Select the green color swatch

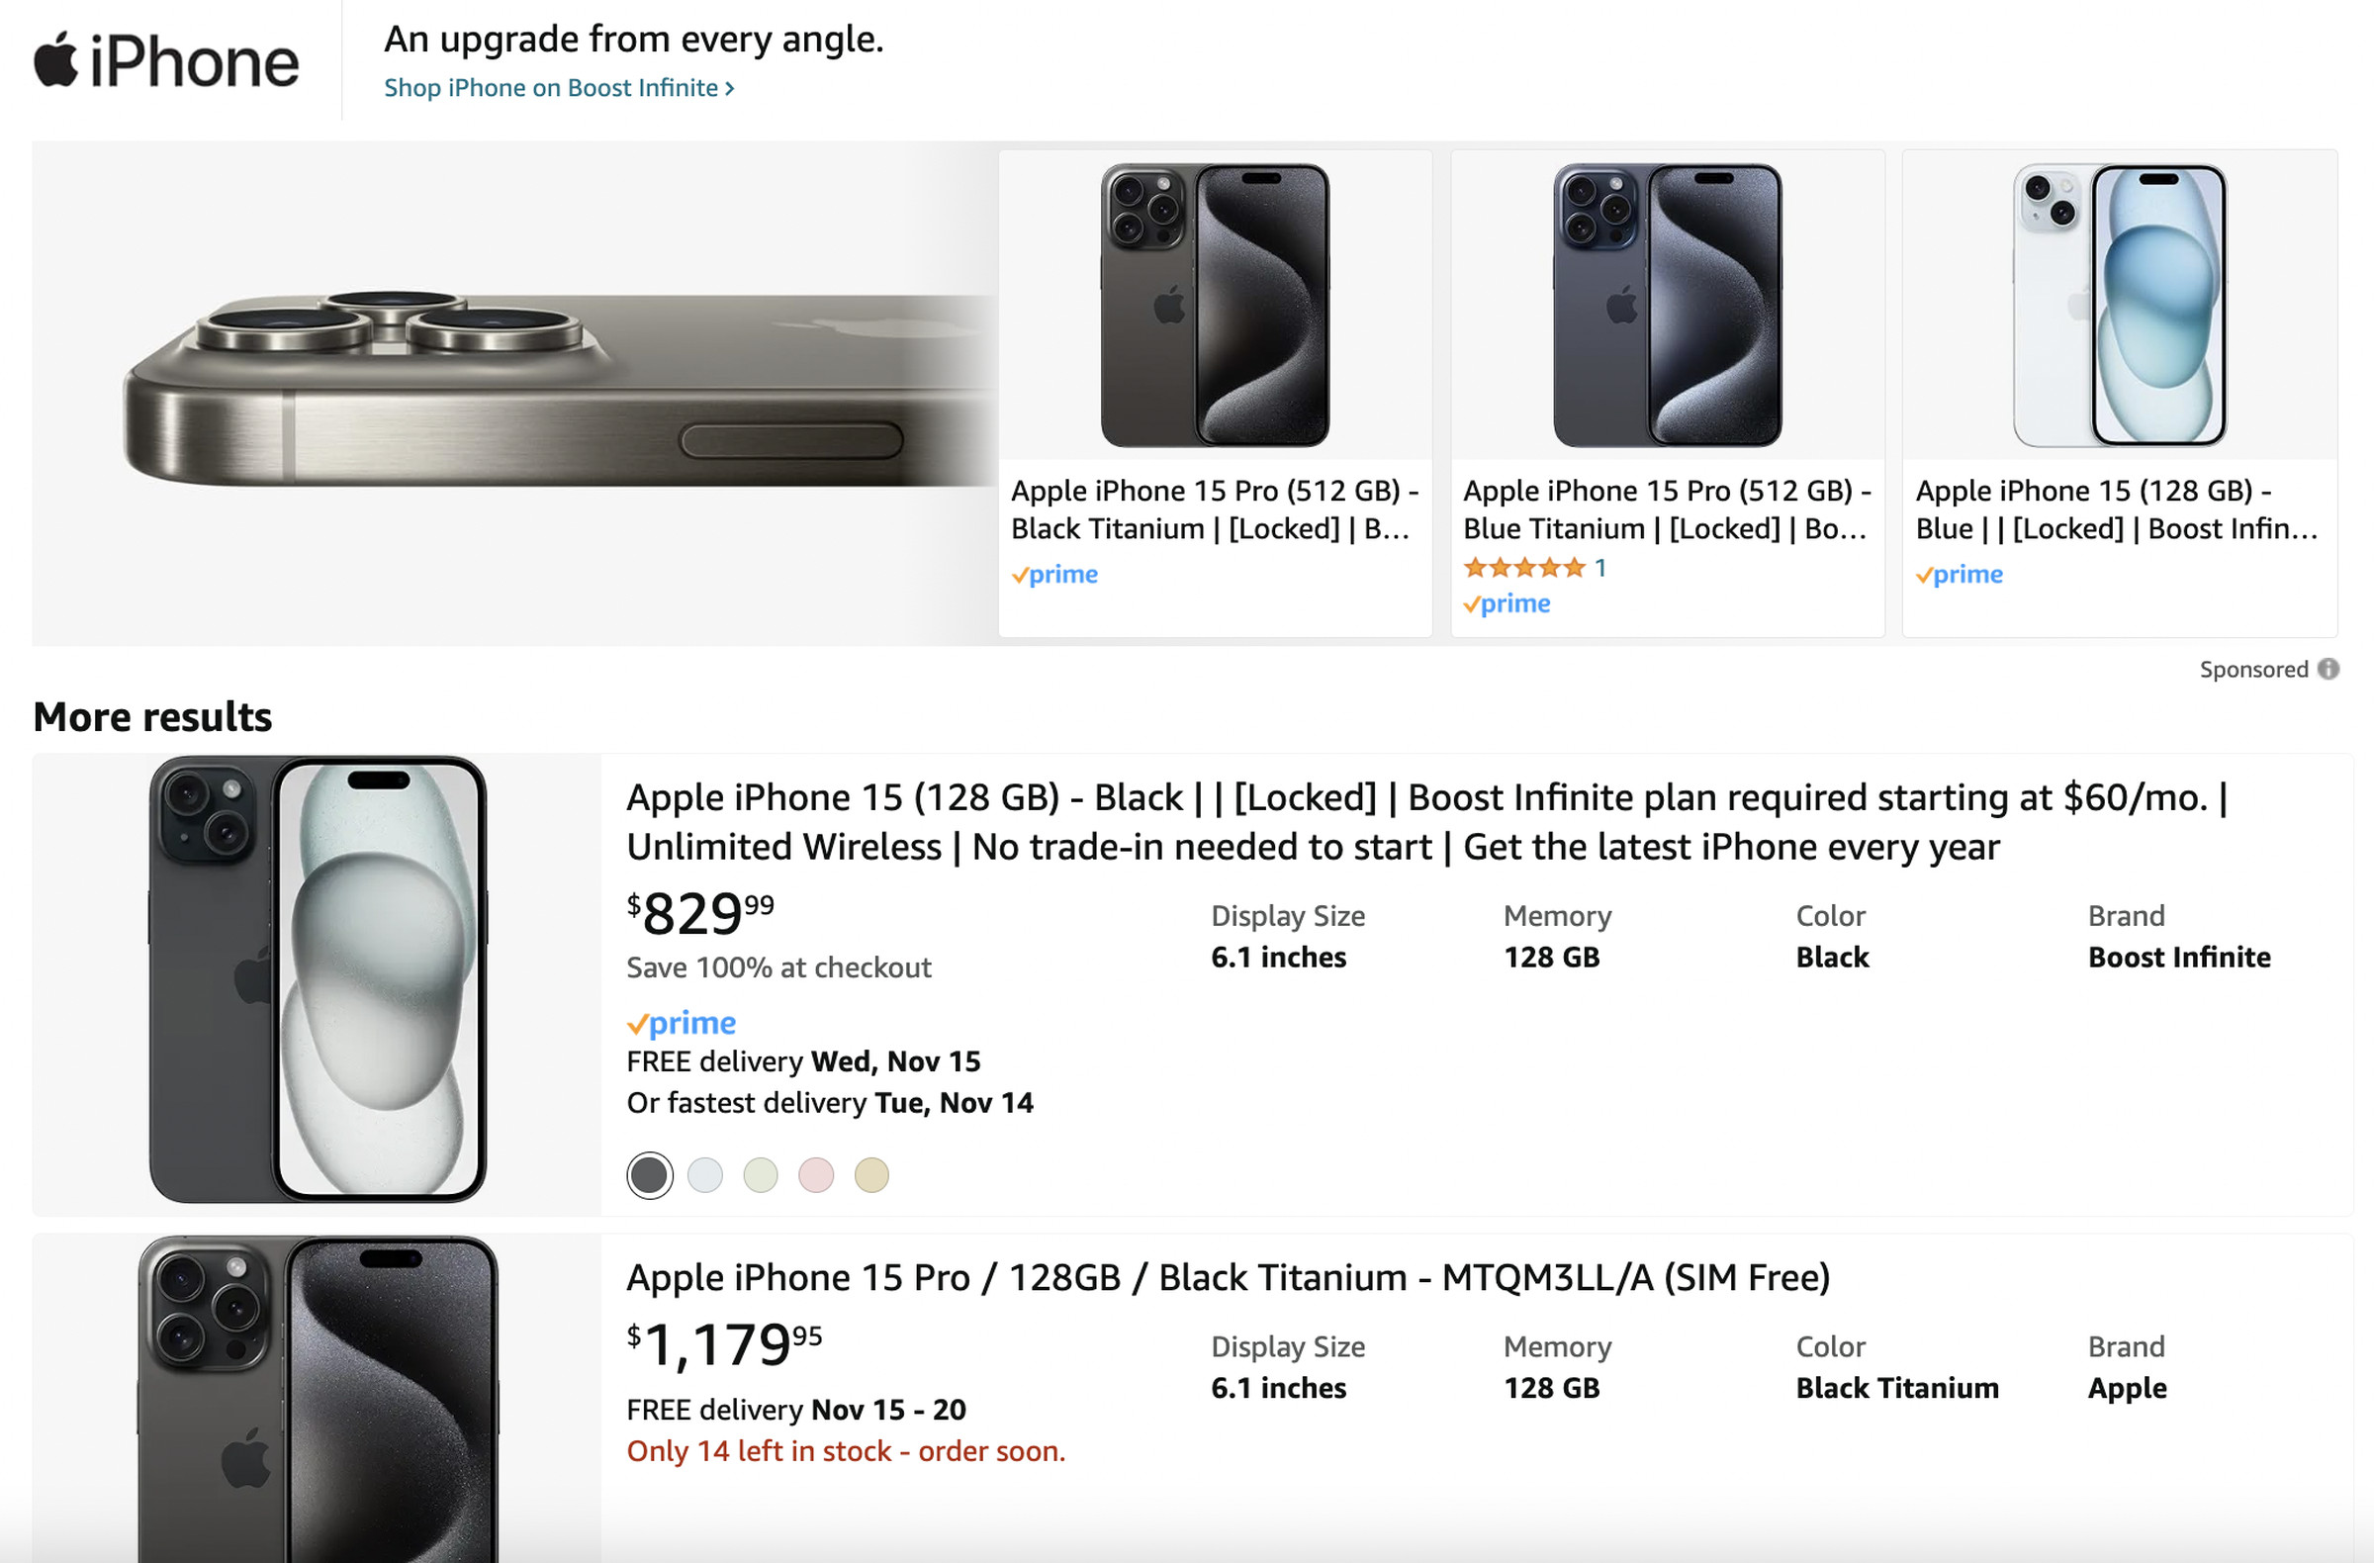coord(761,1175)
